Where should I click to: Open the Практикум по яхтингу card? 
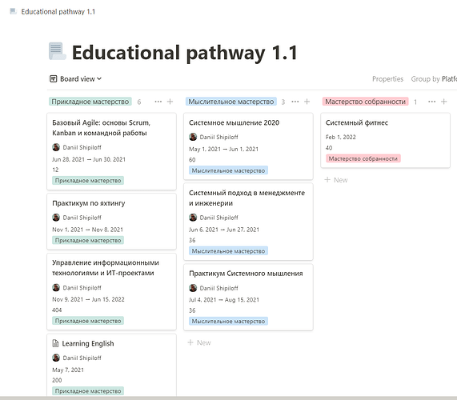[x=111, y=222]
